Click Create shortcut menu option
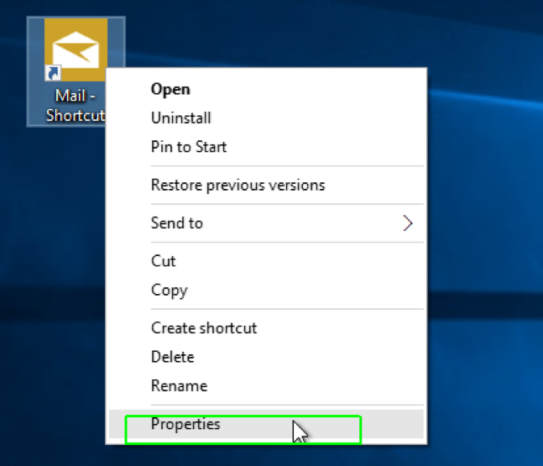 pos(204,328)
